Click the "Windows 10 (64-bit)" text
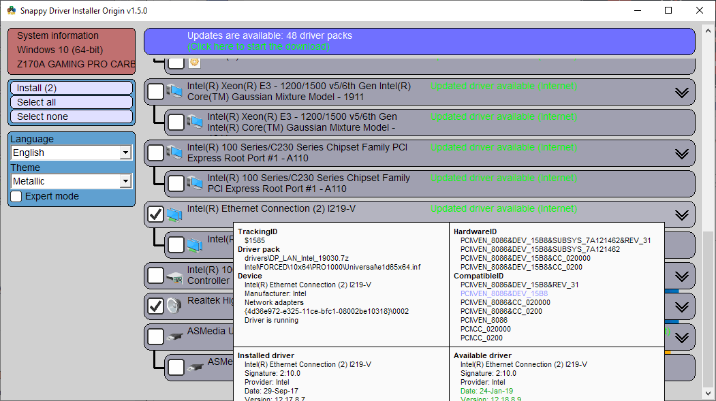This screenshot has height=401, width=716. 60,50
